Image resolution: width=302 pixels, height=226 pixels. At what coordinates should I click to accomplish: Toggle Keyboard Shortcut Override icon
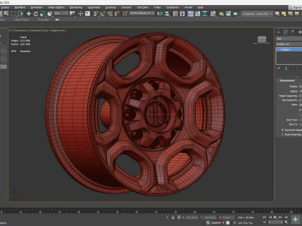[87, 14]
